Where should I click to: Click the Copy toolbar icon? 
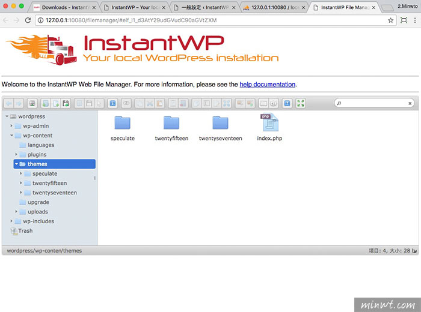point(140,103)
